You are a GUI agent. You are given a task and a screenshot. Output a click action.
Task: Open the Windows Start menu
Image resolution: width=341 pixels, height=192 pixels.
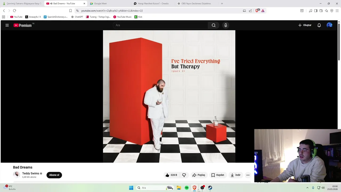131,188
